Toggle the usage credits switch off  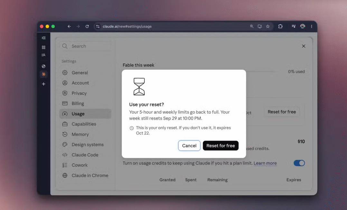pyautogui.click(x=299, y=163)
